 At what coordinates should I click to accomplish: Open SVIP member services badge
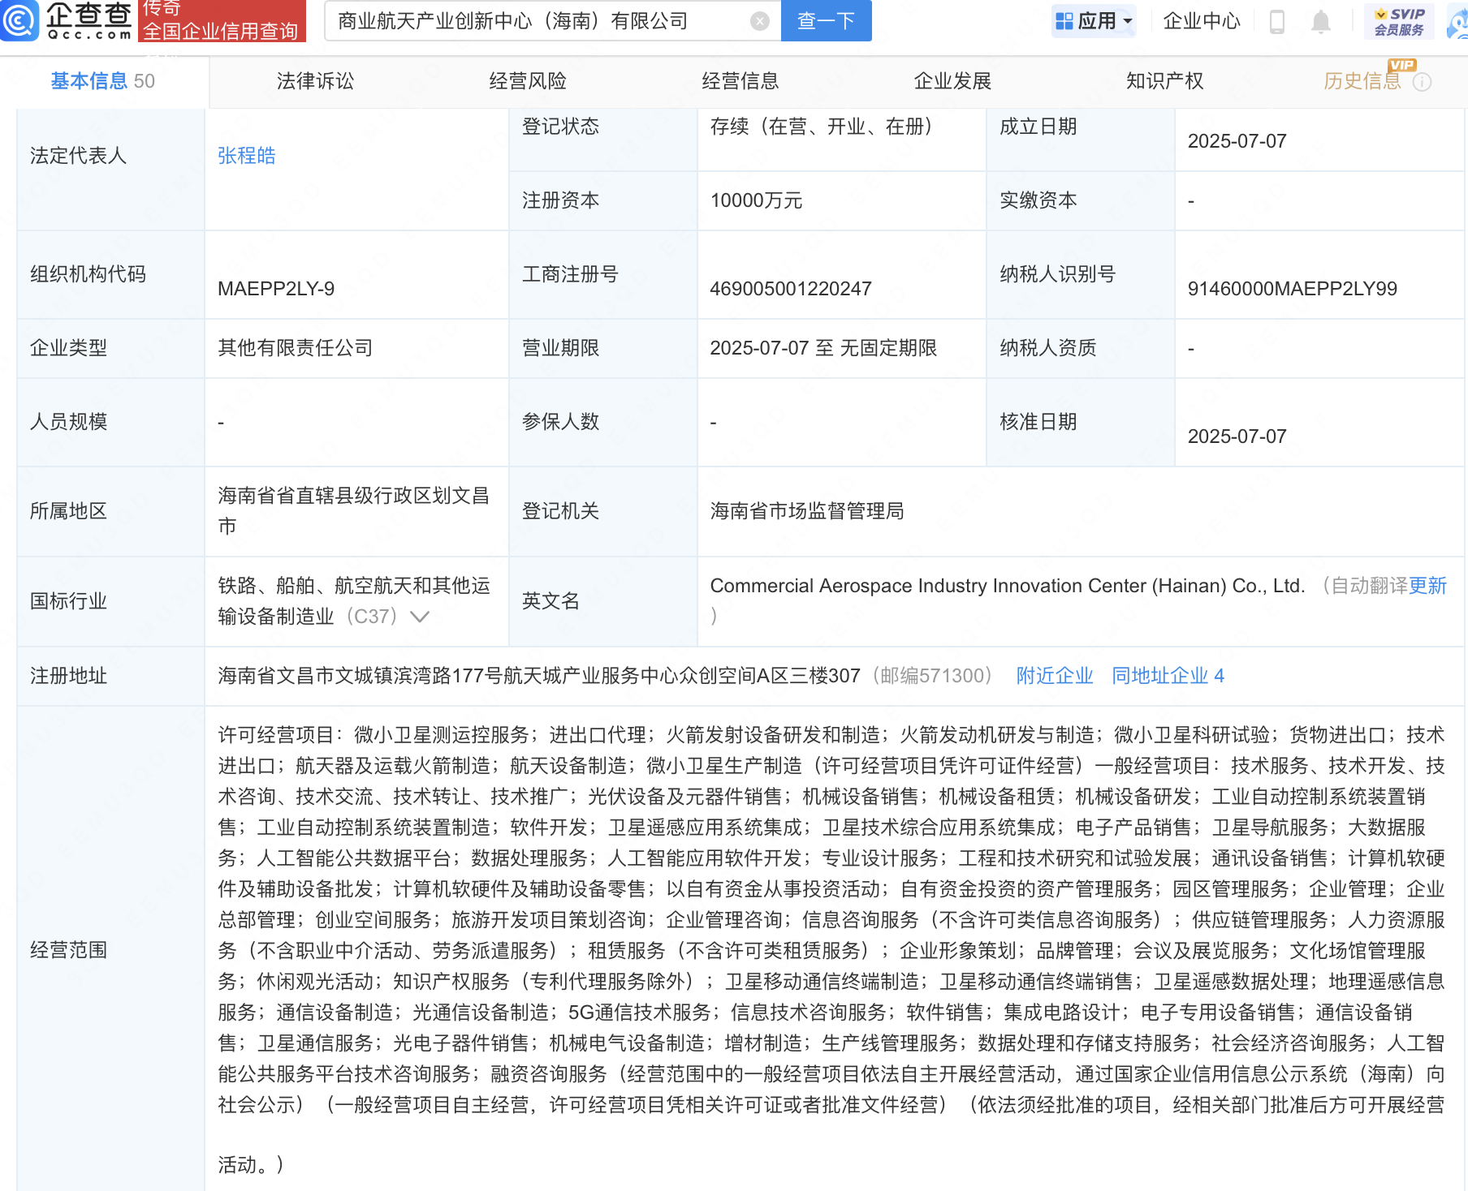[x=1399, y=22]
